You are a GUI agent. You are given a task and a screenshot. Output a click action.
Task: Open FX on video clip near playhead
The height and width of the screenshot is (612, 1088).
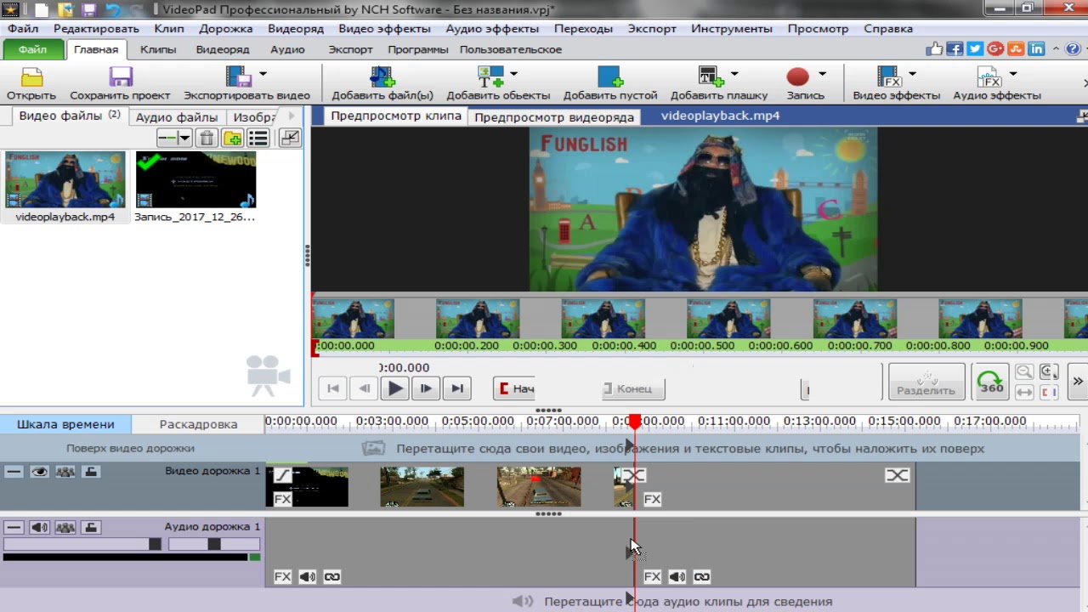652,499
